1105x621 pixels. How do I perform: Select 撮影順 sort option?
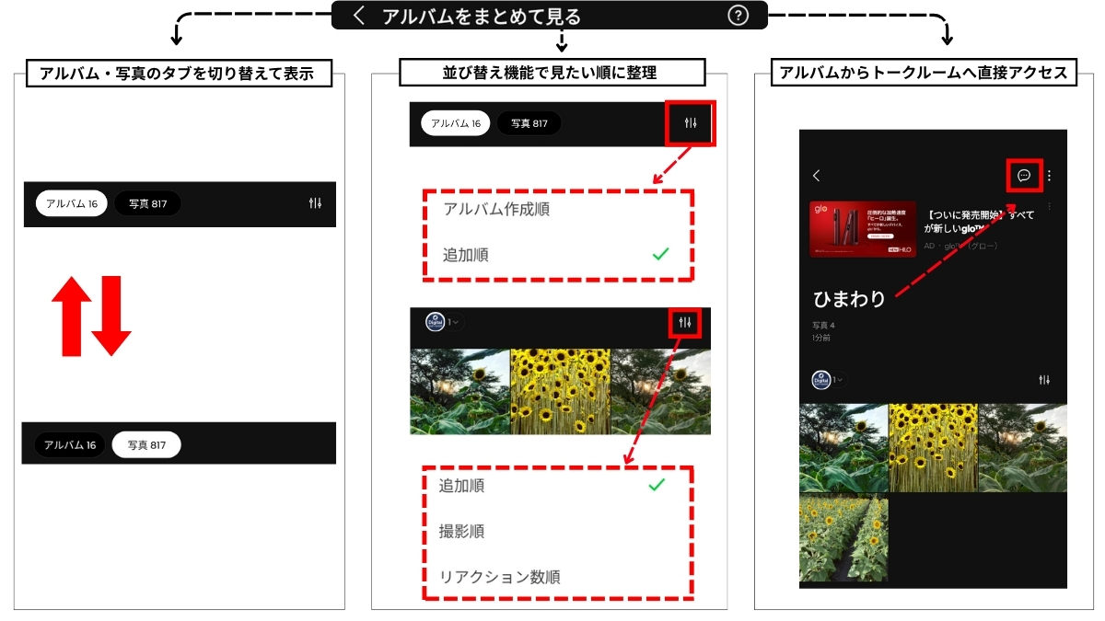(462, 532)
